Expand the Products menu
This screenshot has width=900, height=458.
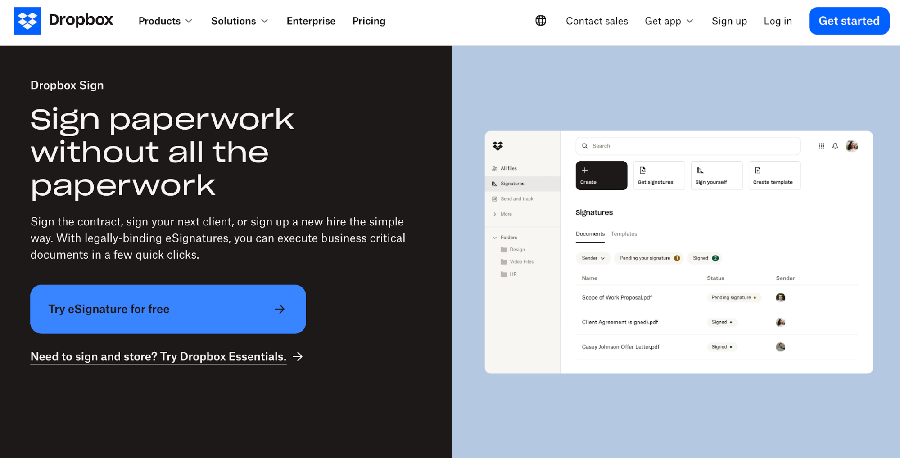[165, 21]
